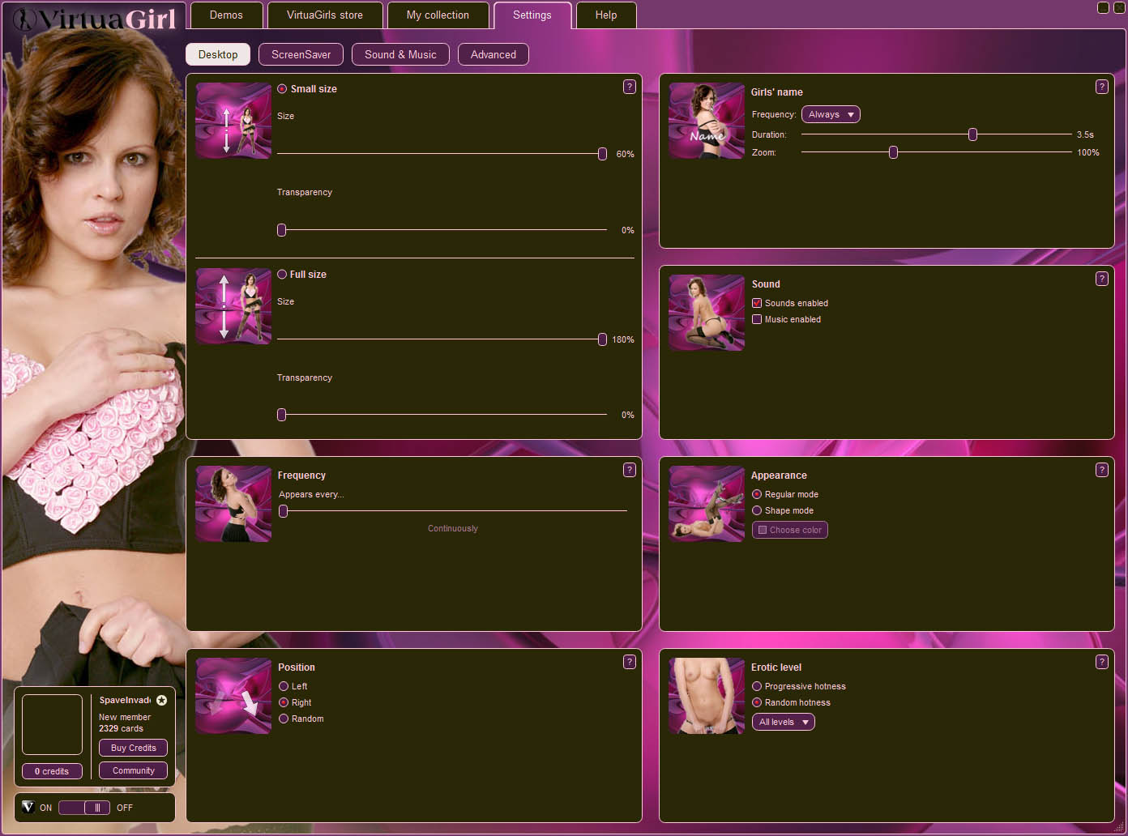
Task: Open help for the Girls' name panel
Action: click(1101, 87)
